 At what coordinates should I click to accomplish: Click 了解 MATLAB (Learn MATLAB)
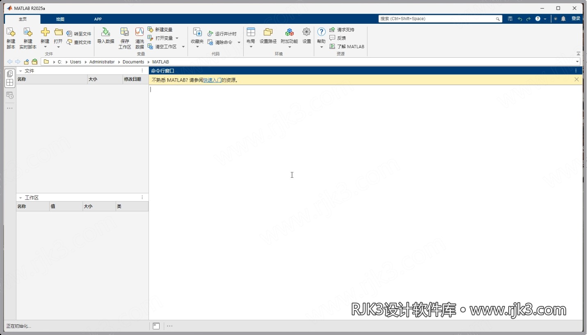pos(347,47)
